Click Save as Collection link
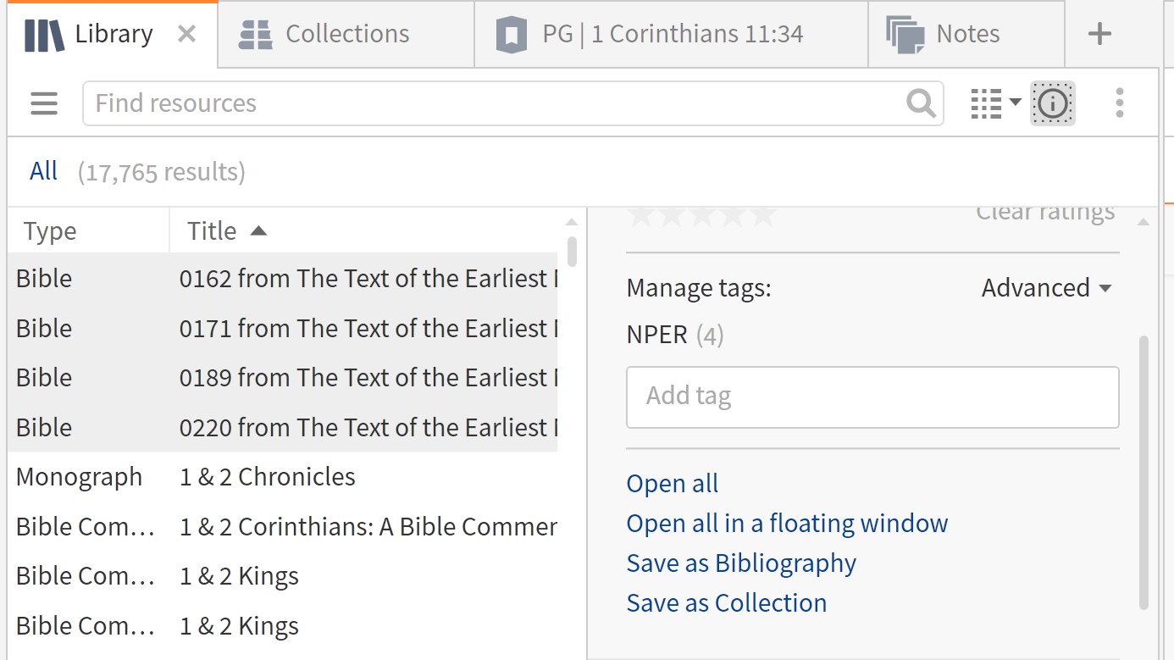The height and width of the screenshot is (660, 1174). [727, 603]
